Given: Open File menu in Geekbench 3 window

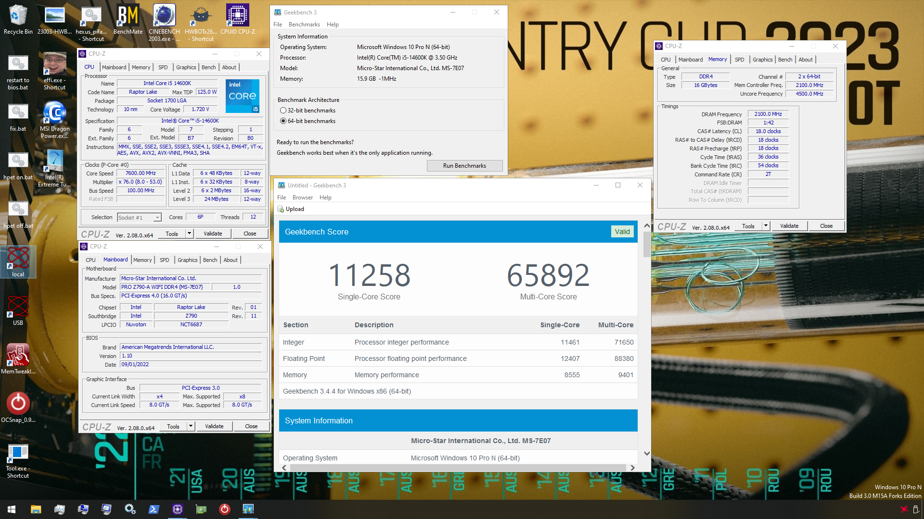Looking at the screenshot, I should (x=278, y=25).
